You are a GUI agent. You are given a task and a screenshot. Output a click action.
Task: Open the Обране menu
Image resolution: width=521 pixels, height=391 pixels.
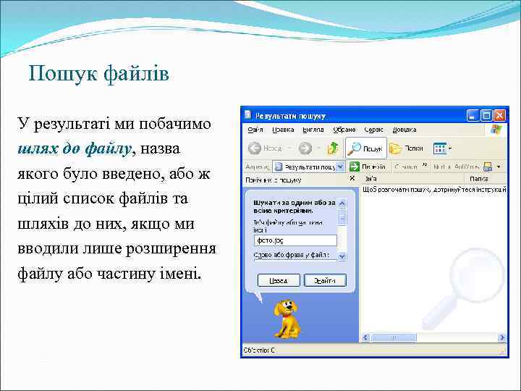(x=344, y=130)
